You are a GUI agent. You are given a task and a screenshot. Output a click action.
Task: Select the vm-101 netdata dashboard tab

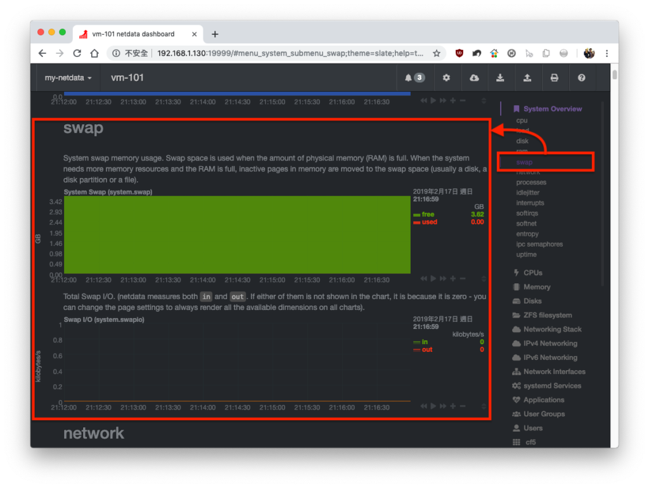pos(133,34)
